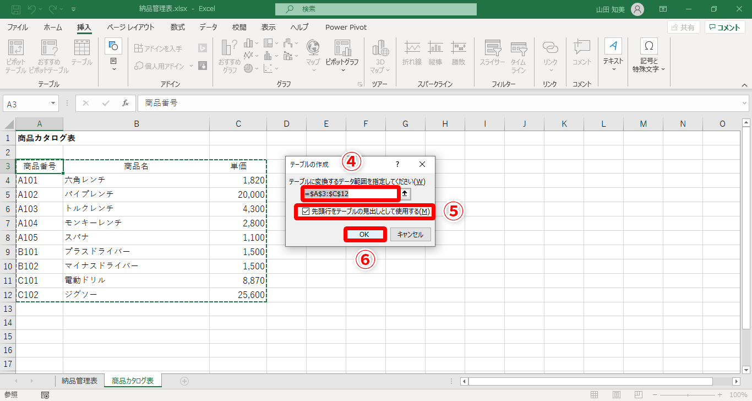The height and width of the screenshot is (401, 752).
Task: Click the ? help button in the dialog
Action: pyautogui.click(x=397, y=164)
